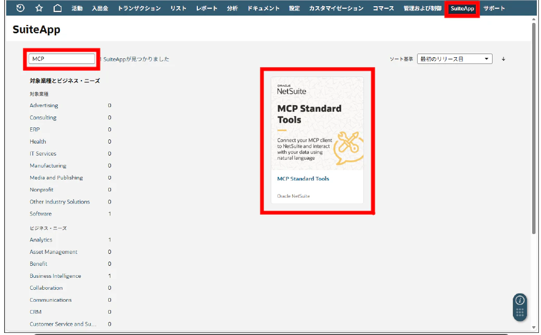Screen dimensions: 541x335
Task: Filter results by Software industry
Action: click(41, 213)
